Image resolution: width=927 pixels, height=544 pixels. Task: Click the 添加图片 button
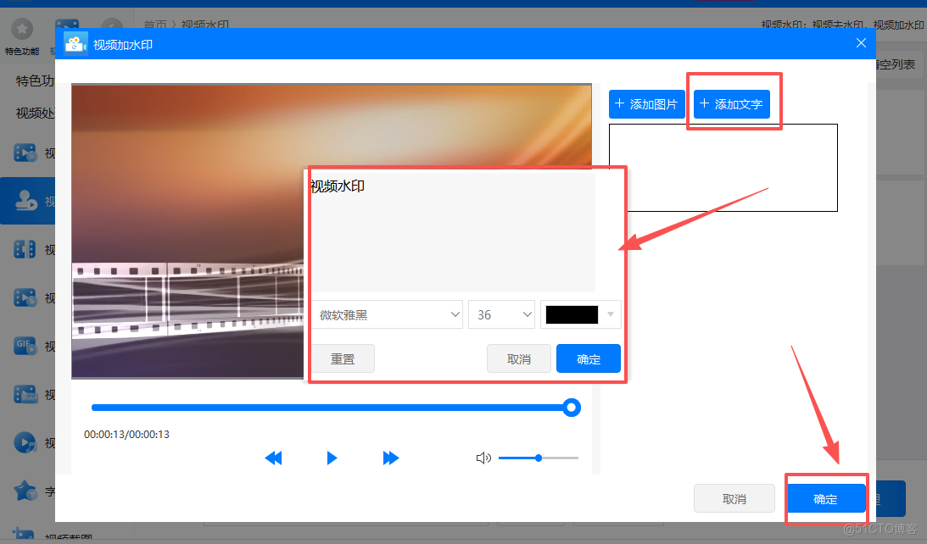647,104
